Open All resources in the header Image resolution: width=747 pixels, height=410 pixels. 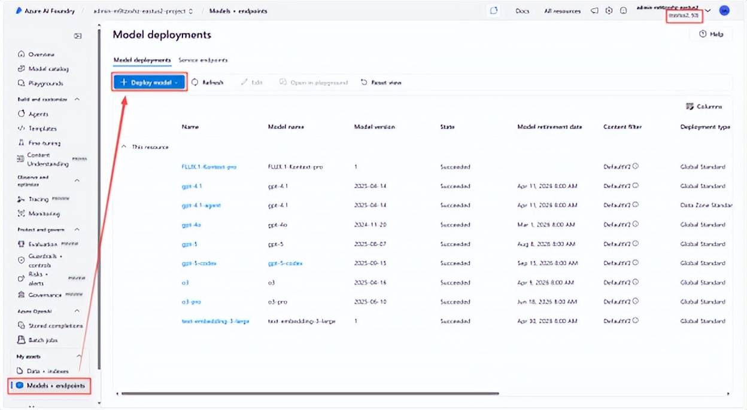point(562,11)
